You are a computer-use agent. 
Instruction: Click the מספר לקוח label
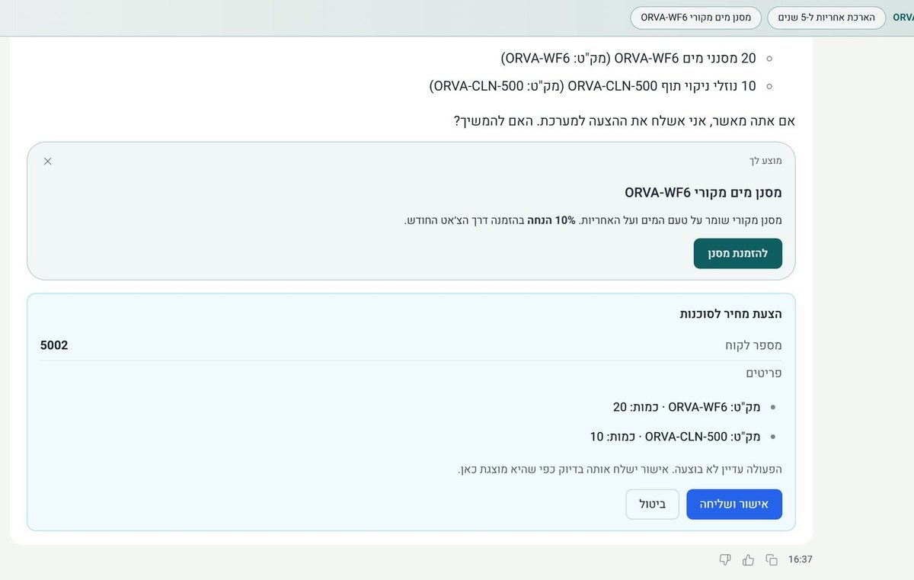click(753, 345)
